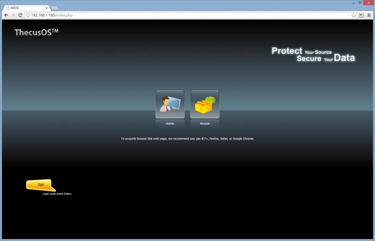The width and height of the screenshot is (375, 241).
Task: Click the 'Login mode switch button.' text
Action: click(x=57, y=194)
